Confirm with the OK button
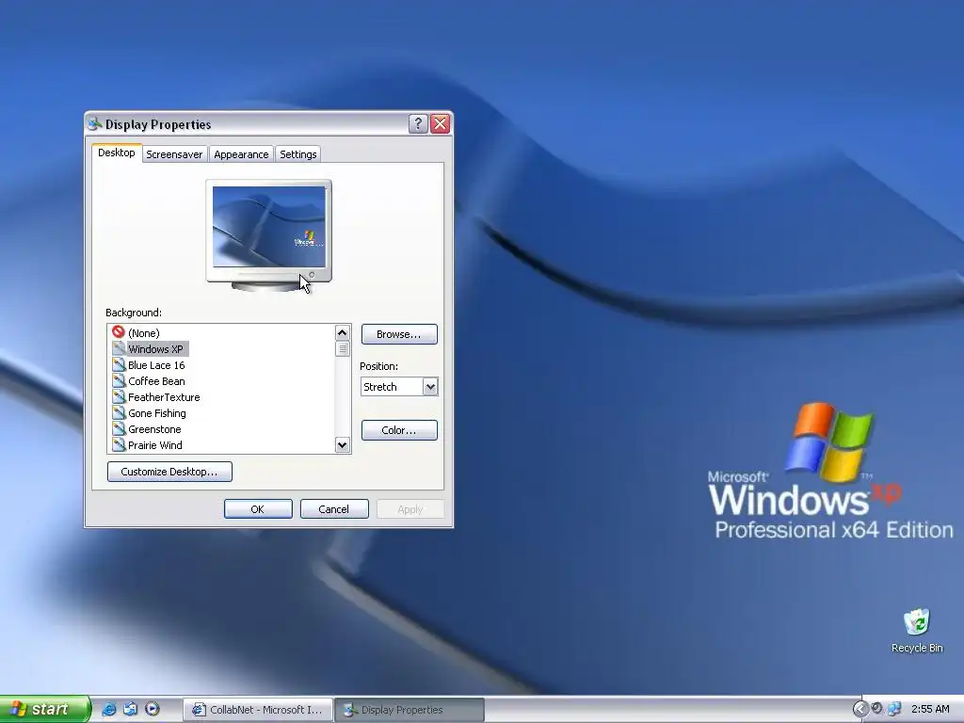 click(258, 509)
